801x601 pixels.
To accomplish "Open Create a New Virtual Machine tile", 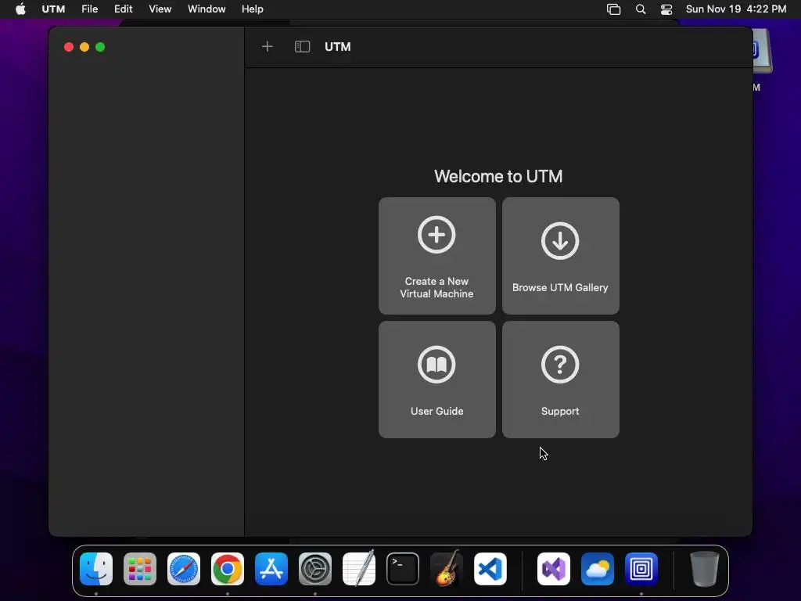I will coord(437,256).
